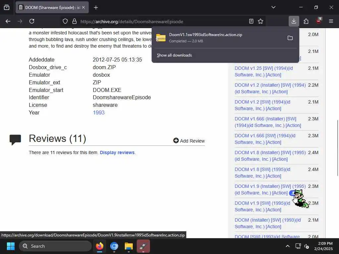Click Show all downloads
The image size is (339, 254).
174,55
